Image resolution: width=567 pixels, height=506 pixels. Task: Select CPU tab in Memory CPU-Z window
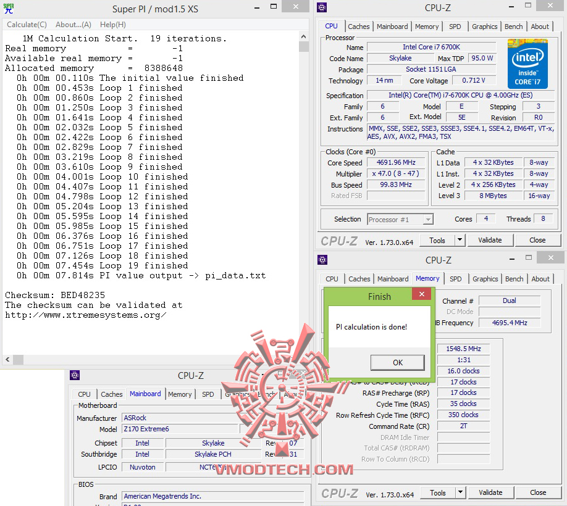tap(332, 279)
